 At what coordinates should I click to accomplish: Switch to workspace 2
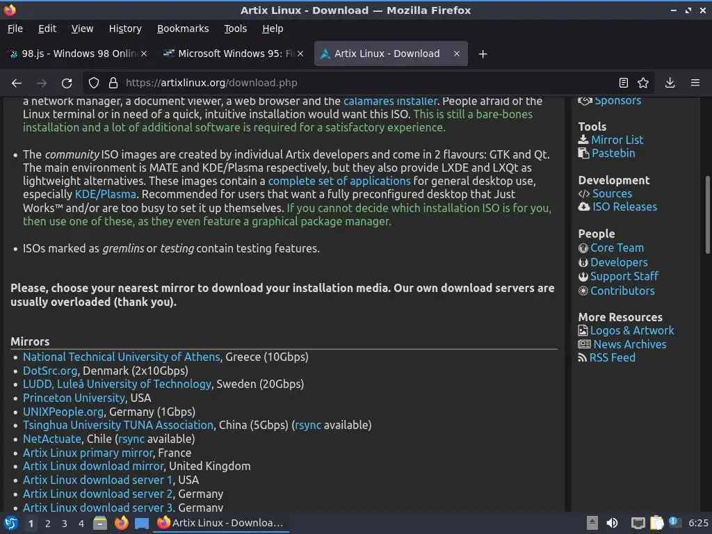pos(48,524)
